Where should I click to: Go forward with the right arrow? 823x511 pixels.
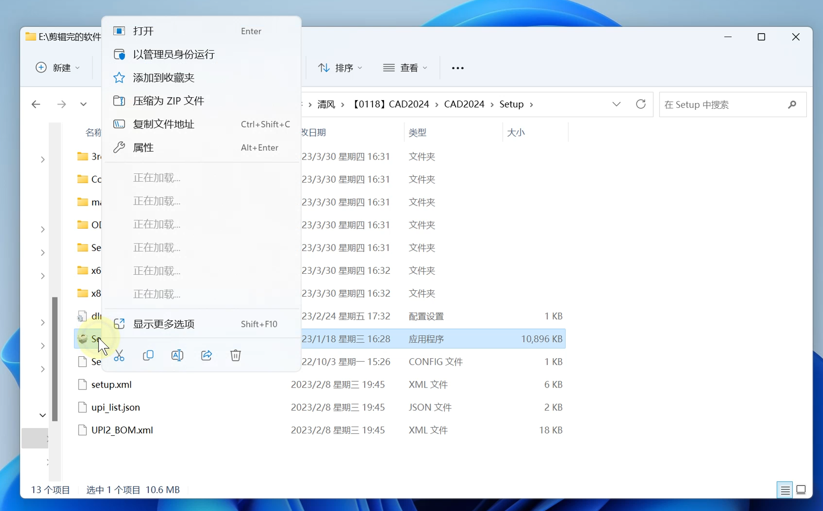point(61,104)
